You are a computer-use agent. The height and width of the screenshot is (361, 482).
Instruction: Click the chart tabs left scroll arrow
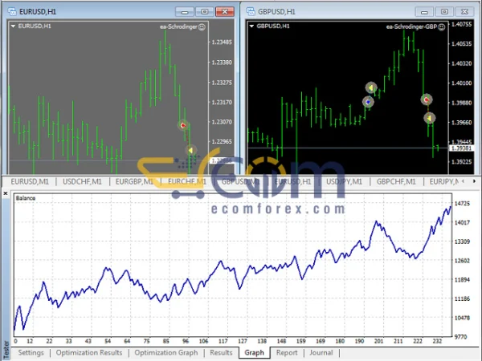click(464, 181)
